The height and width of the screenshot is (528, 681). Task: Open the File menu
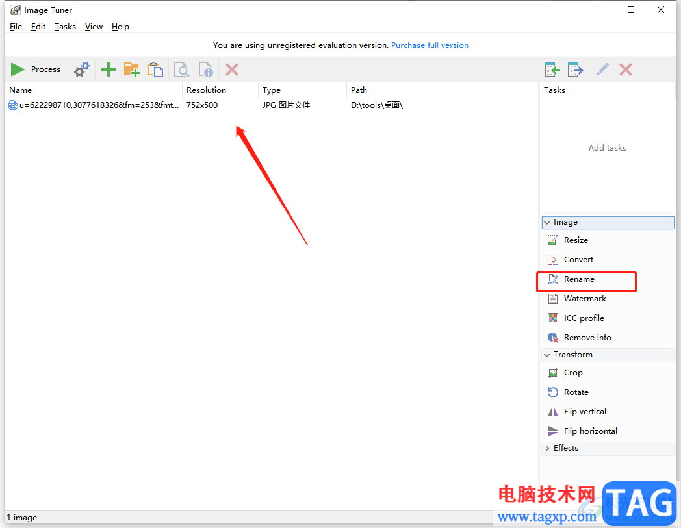(16, 27)
